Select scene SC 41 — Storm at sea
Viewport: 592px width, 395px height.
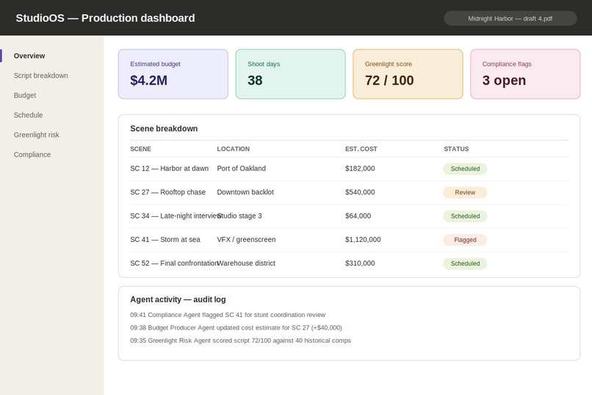(x=165, y=240)
